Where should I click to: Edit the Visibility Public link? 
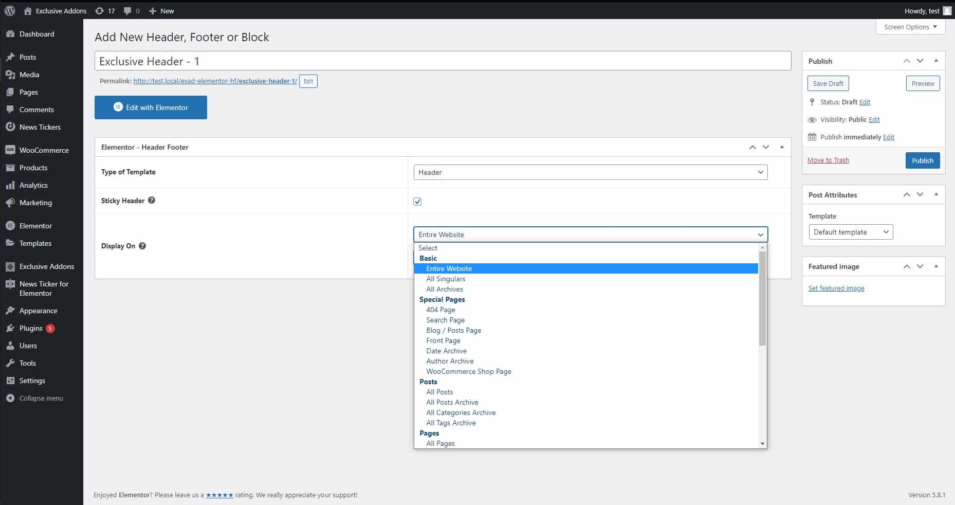point(874,120)
